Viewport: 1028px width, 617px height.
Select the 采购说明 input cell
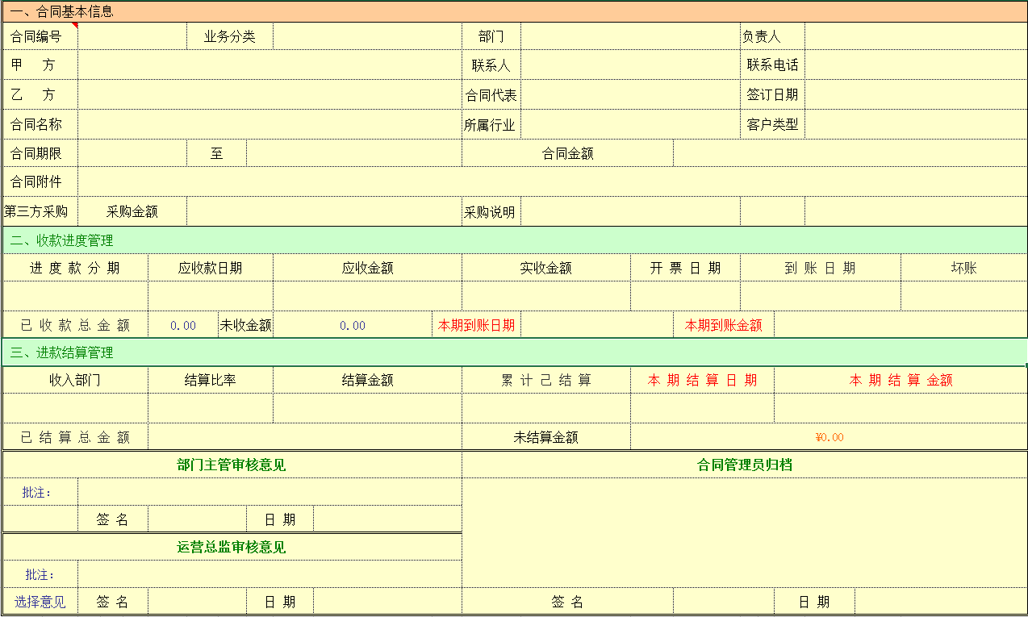pyautogui.click(x=630, y=212)
